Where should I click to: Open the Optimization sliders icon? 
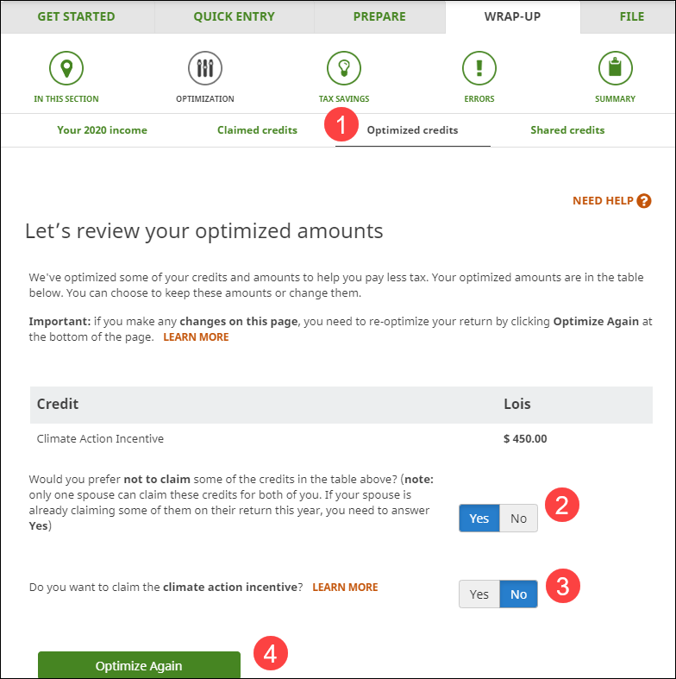click(x=204, y=68)
